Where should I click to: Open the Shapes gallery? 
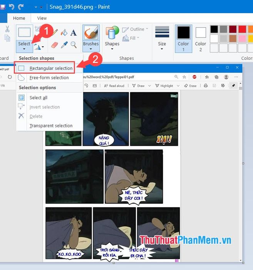(112, 38)
